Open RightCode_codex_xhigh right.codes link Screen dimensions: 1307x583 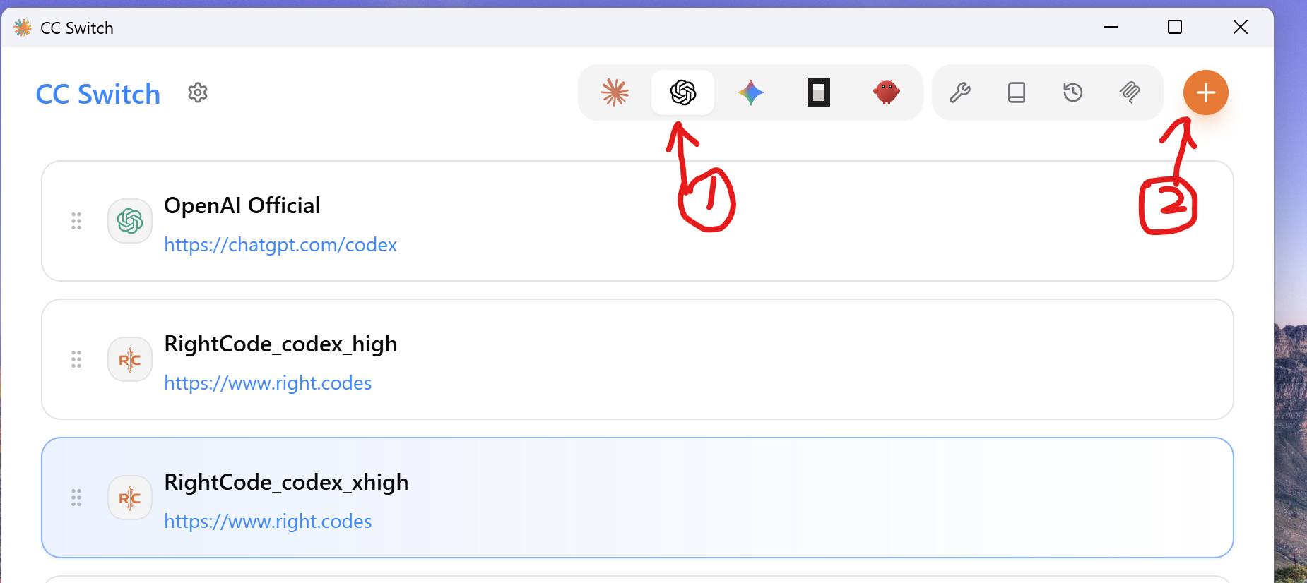268,521
